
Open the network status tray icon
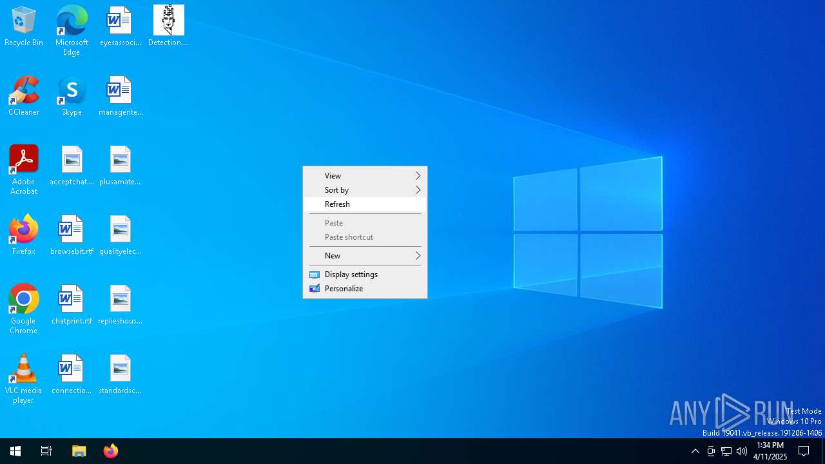[726, 451]
